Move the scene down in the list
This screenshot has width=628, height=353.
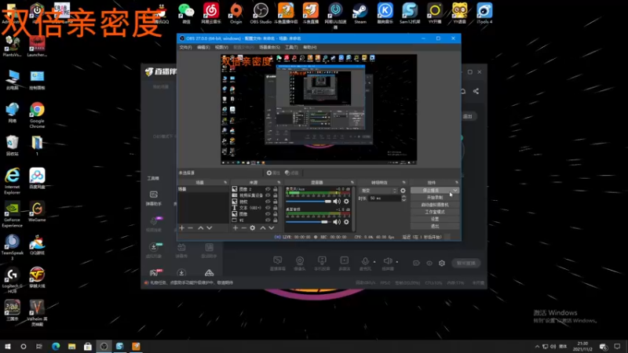(x=210, y=227)
